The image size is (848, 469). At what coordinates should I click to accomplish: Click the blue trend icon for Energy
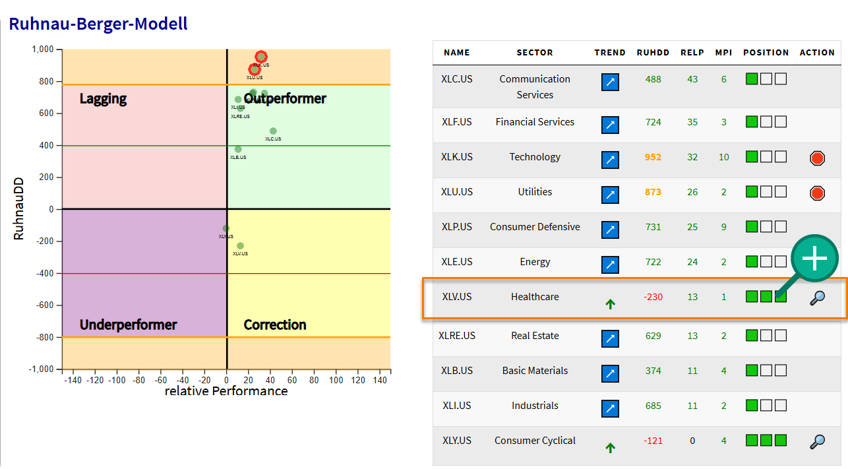click(x=610, y=265)
